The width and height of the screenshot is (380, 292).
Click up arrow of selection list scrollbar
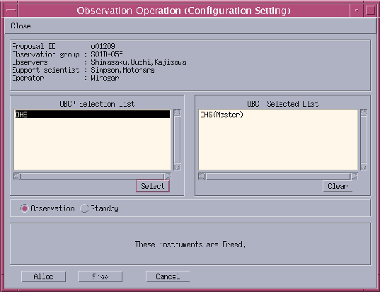(x=177, y=112)
